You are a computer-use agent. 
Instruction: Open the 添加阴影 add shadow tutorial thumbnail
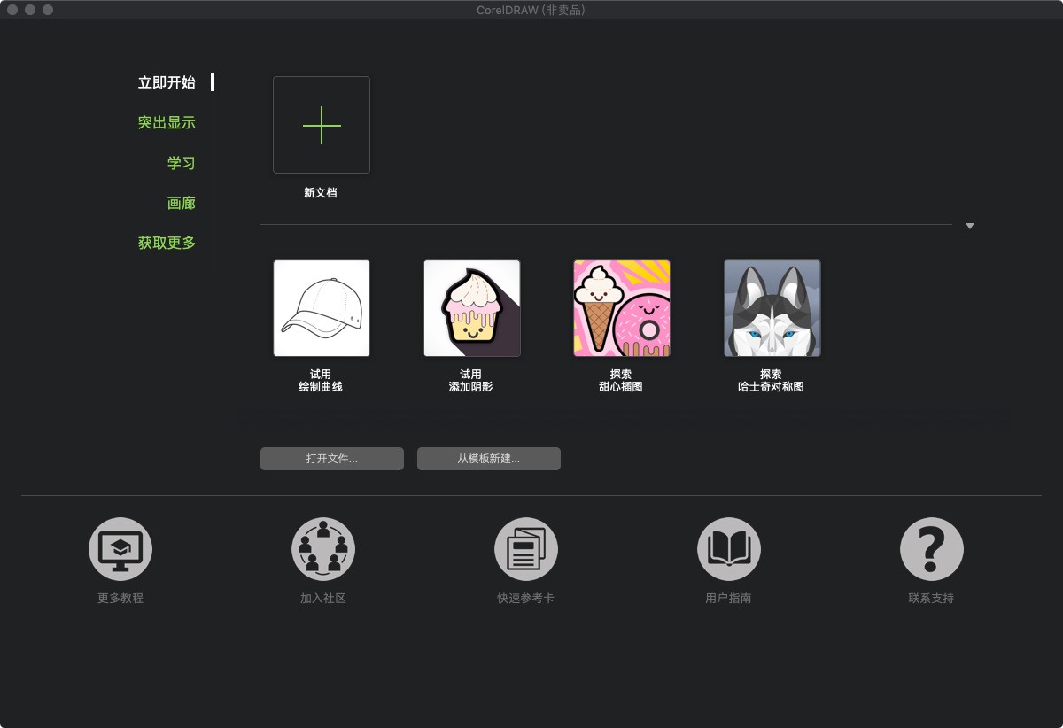pyautogui.click(x=471, y=307)
